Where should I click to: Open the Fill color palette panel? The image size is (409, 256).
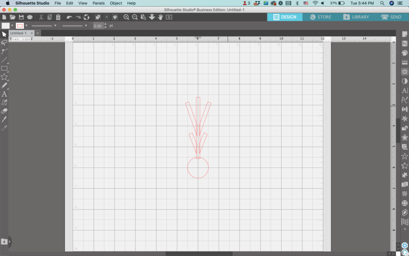pos(405,53)
